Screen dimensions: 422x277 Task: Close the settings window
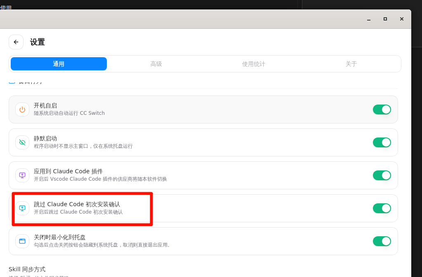click(x=402, y=19)
